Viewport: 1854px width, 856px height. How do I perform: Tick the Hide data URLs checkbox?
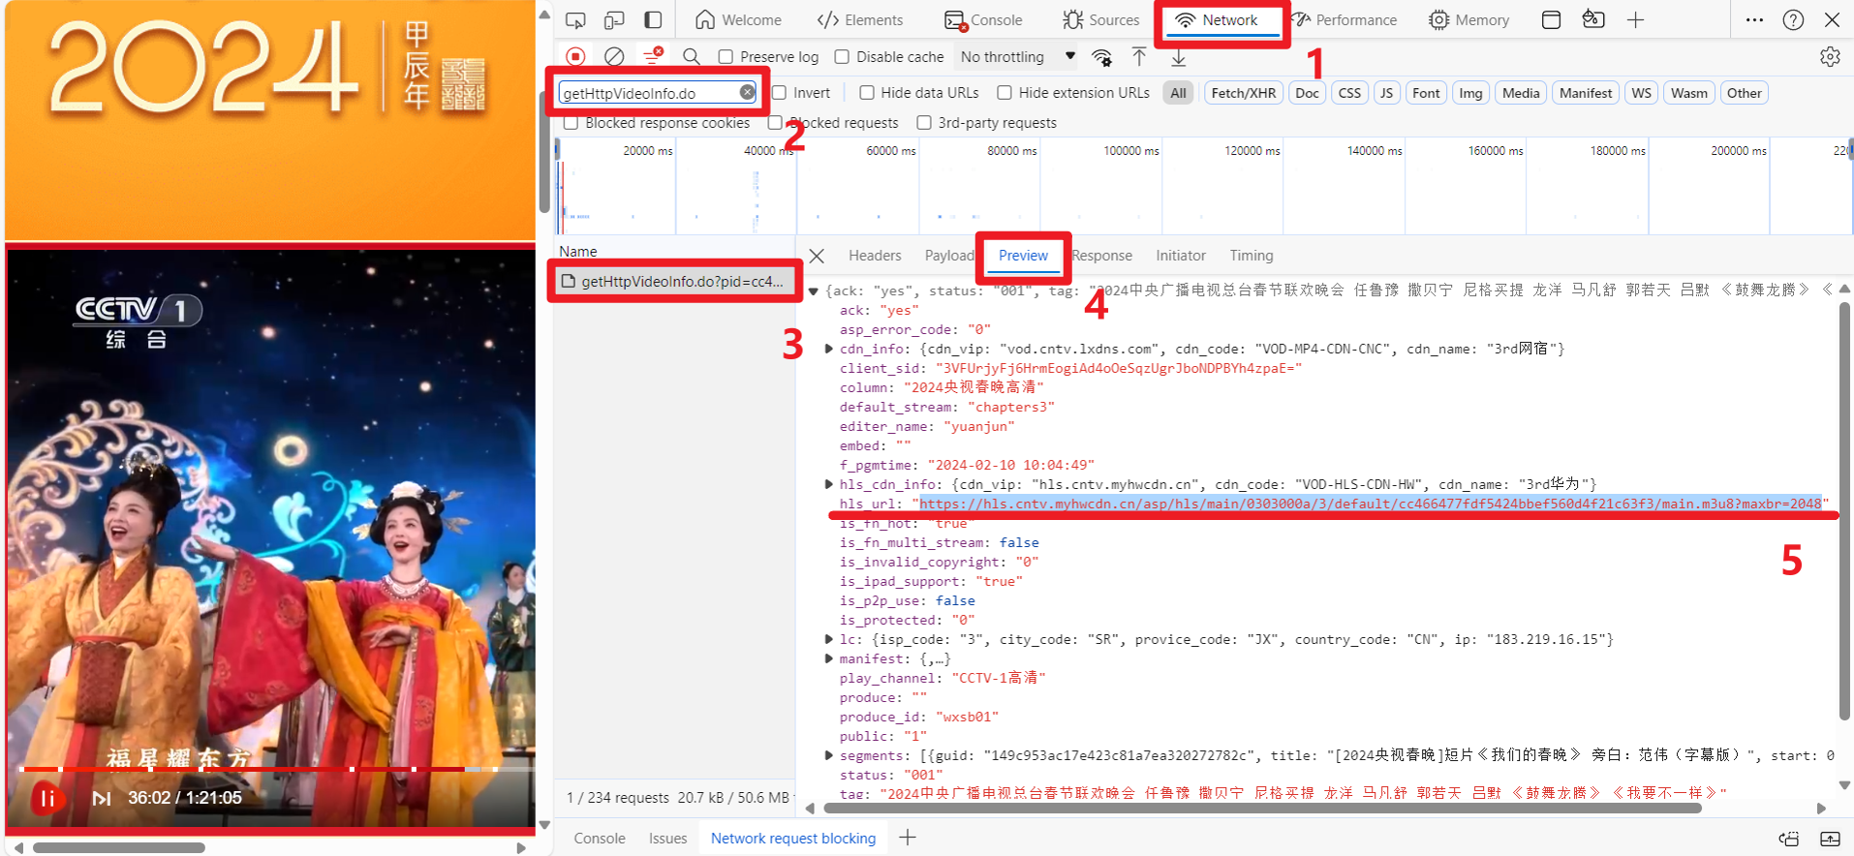click(867, 93)
